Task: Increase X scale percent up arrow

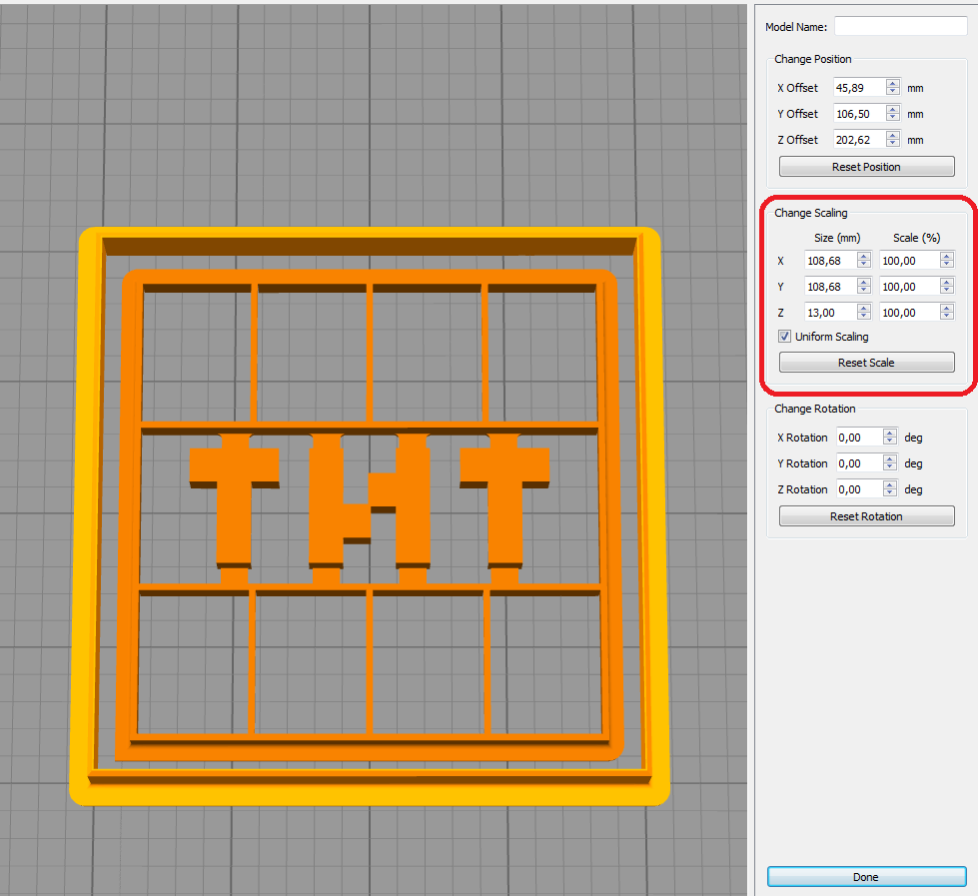Action: tap(947, 257)
